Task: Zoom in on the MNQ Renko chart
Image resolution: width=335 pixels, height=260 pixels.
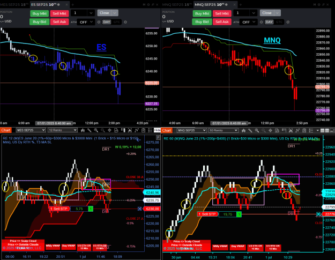Action: click(x=257, y=130)
